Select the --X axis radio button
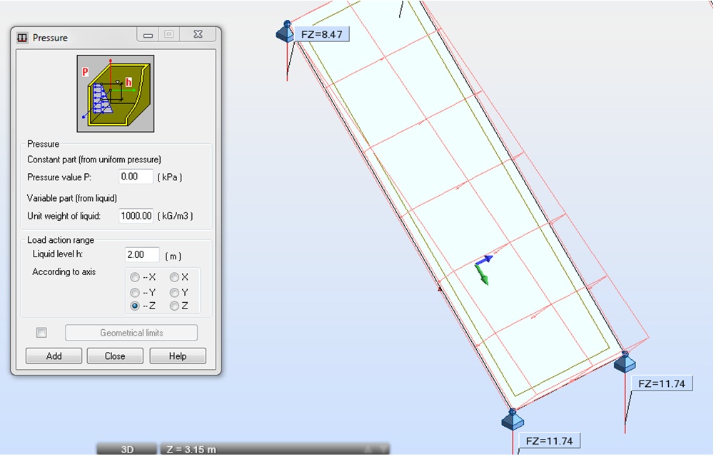Screen dimensions: 716x456 tap(135, 277)
